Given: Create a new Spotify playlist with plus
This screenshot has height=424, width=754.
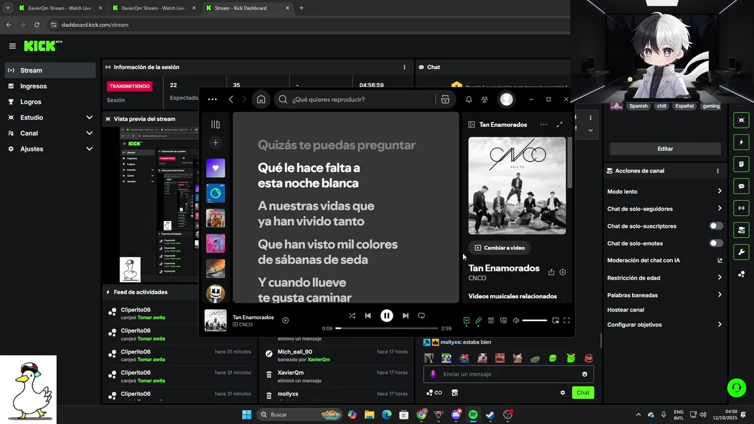Looking at the screenshot, I should [x=216, y=143].
